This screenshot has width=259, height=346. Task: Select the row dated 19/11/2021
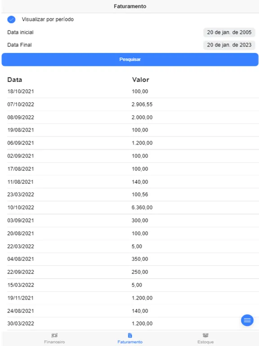pos(133,298)
